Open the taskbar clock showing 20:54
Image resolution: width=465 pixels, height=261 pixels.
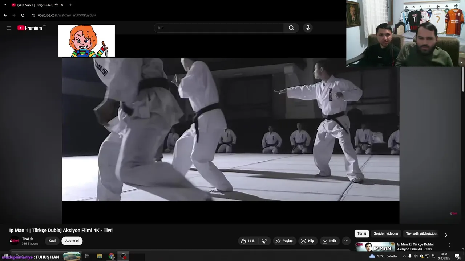[444, 256]
